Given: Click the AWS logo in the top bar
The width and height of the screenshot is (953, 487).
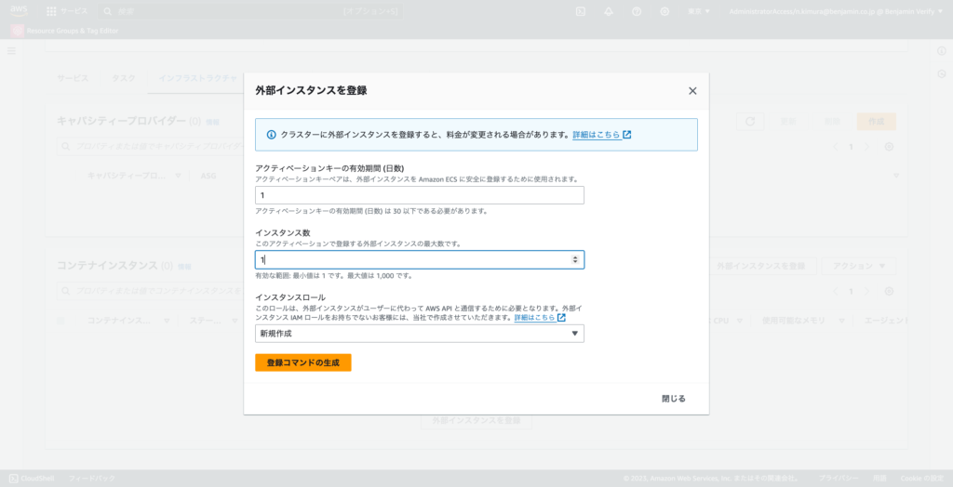Looking at the screenshot, I should [19, 11].
